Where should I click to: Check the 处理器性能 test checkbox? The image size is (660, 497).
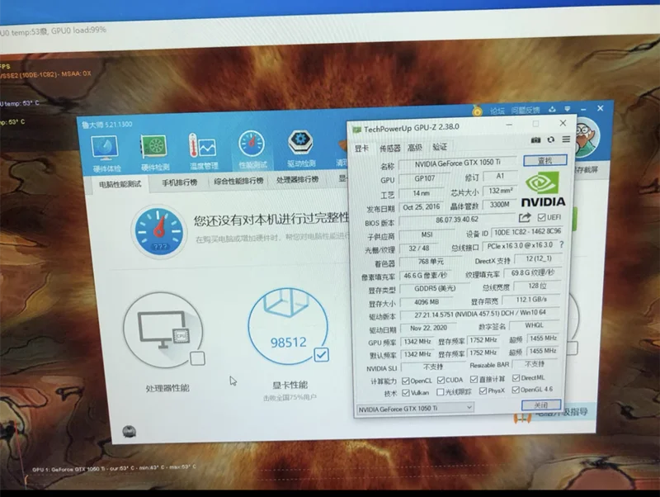[197, 358]
